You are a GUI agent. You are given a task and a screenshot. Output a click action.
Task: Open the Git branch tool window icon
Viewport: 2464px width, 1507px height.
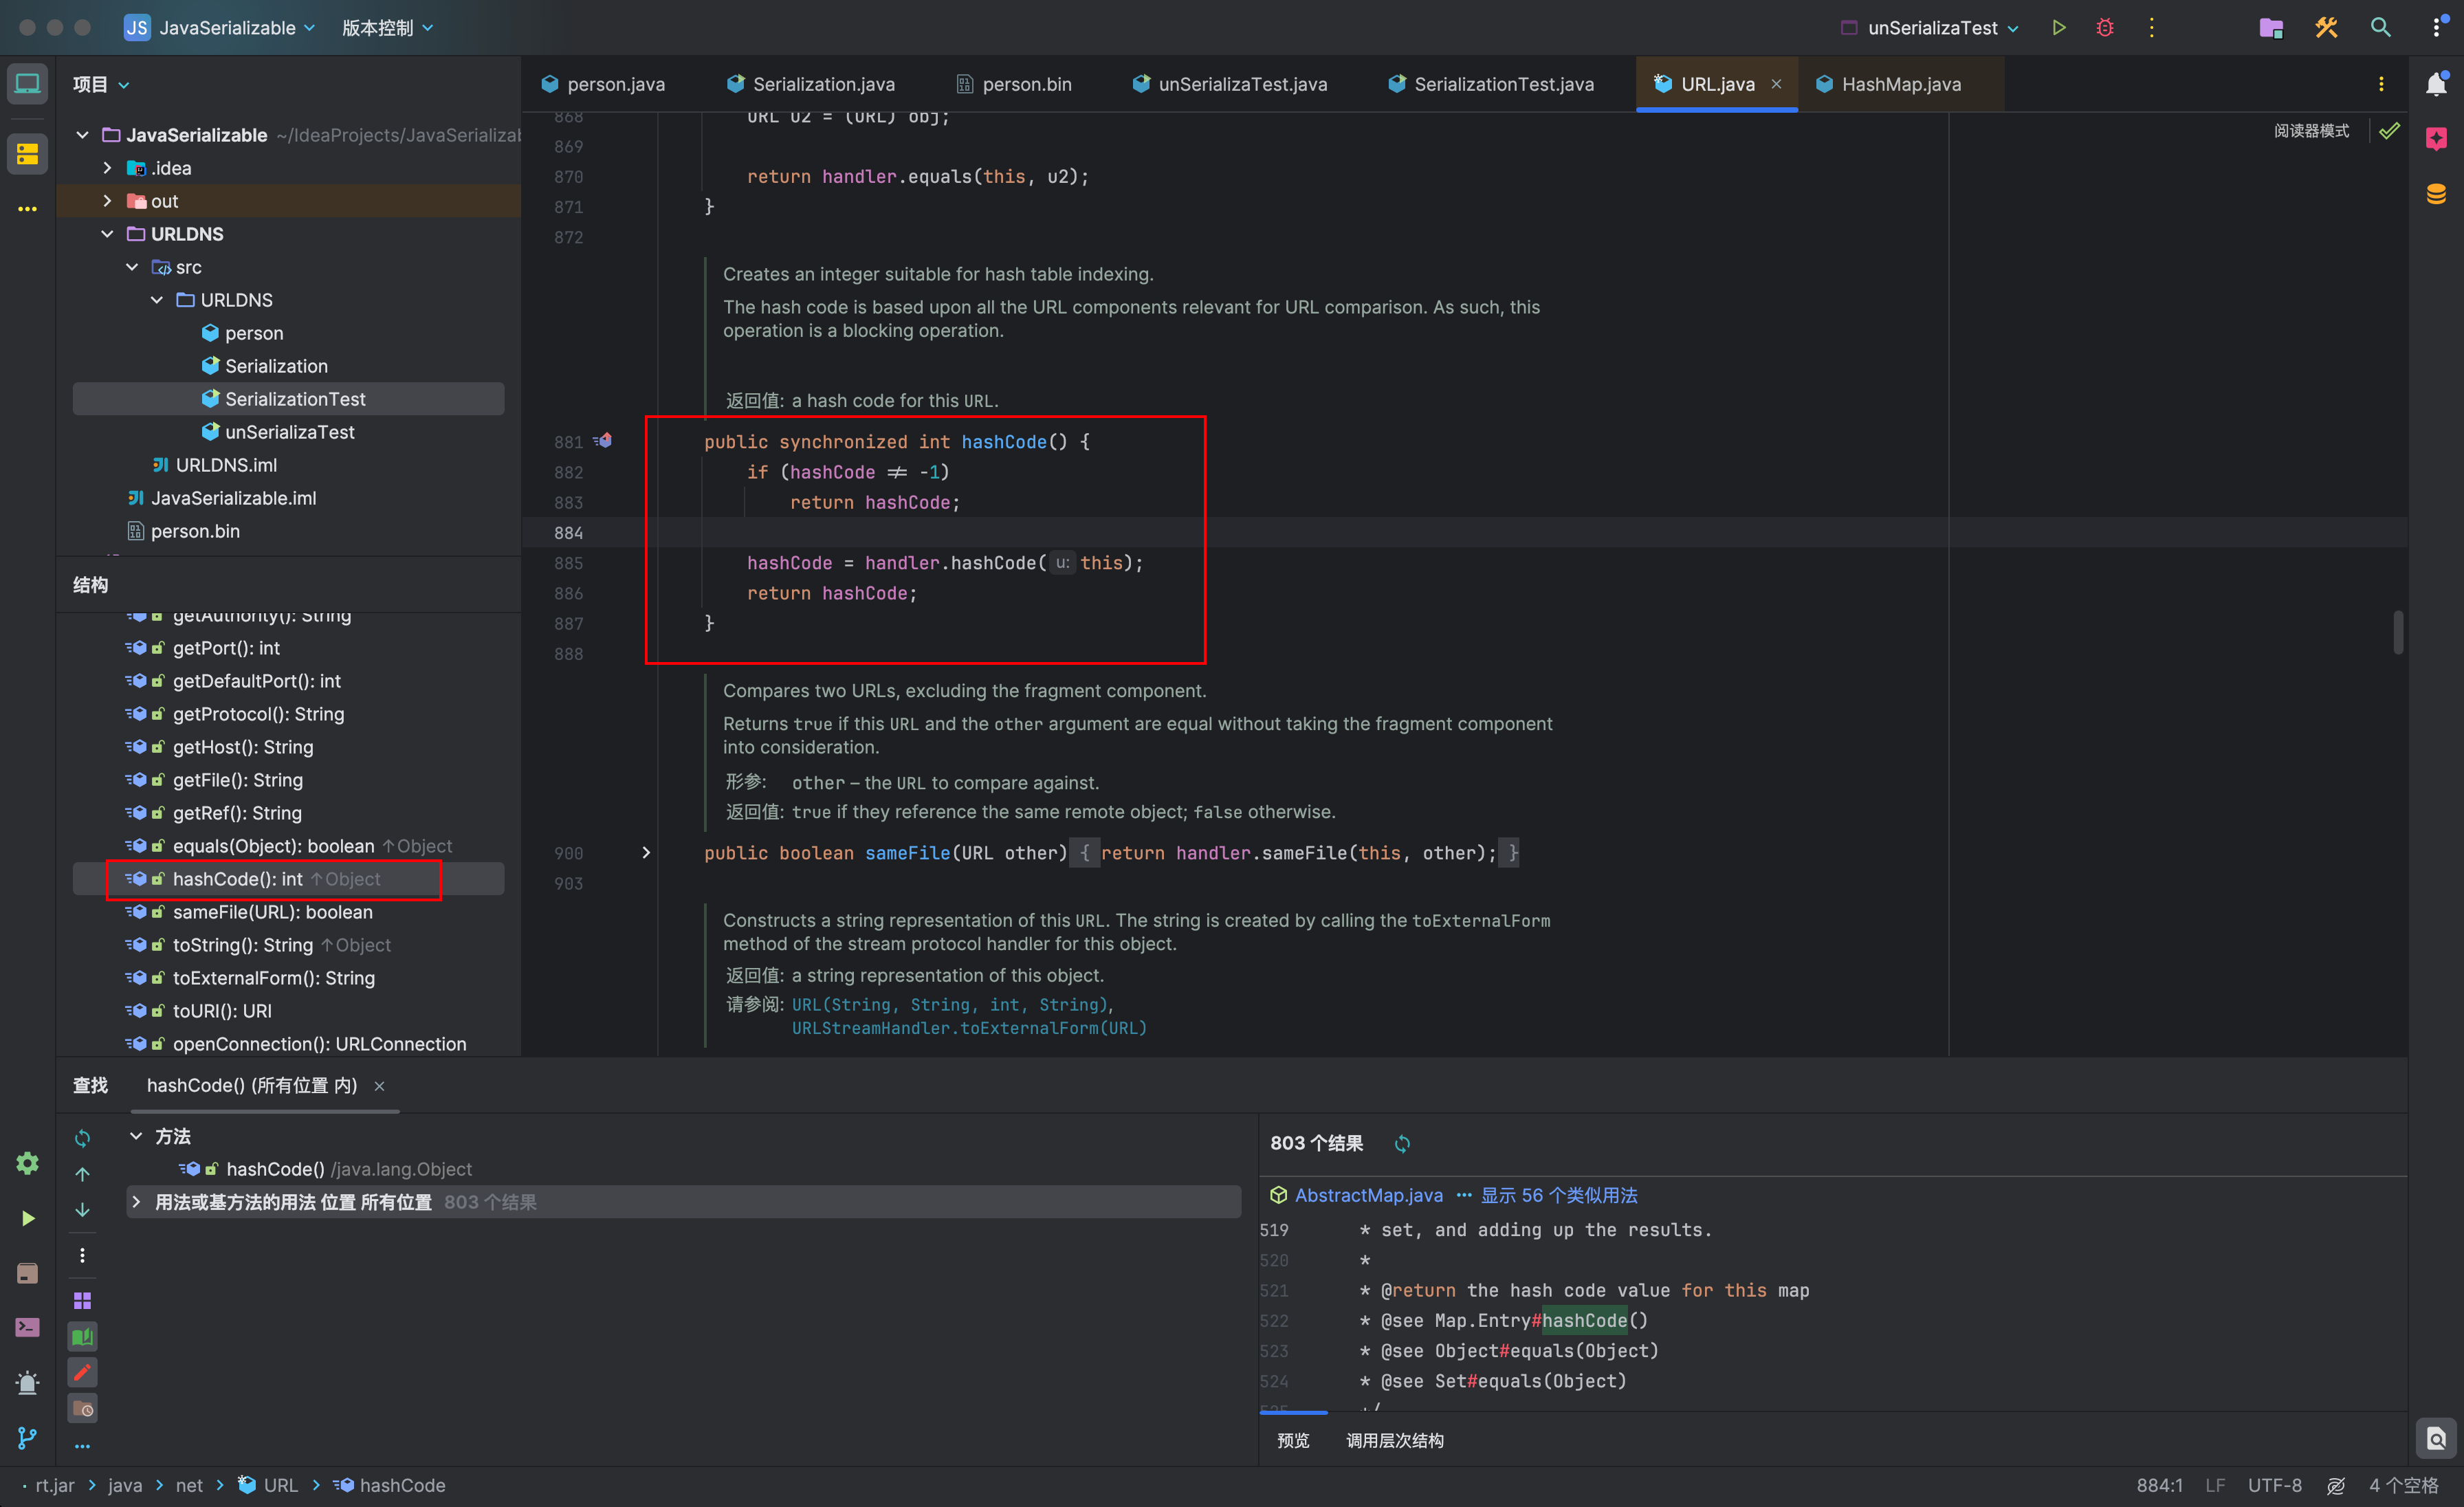(x=27, y=1438)
